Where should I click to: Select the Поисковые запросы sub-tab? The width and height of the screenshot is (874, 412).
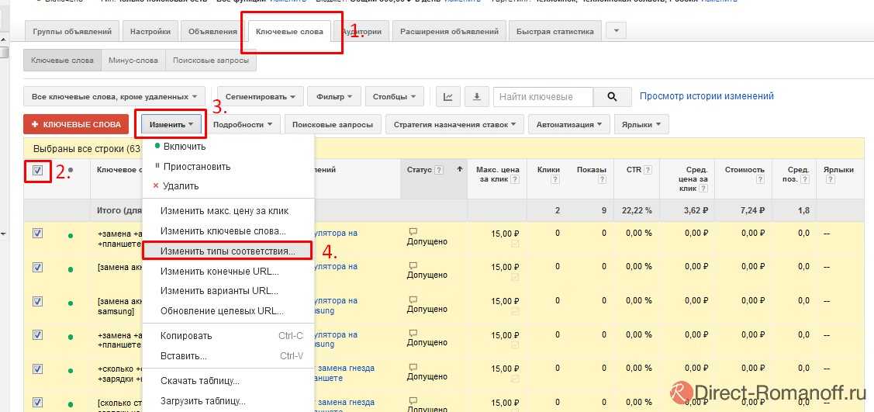(211, 61)
